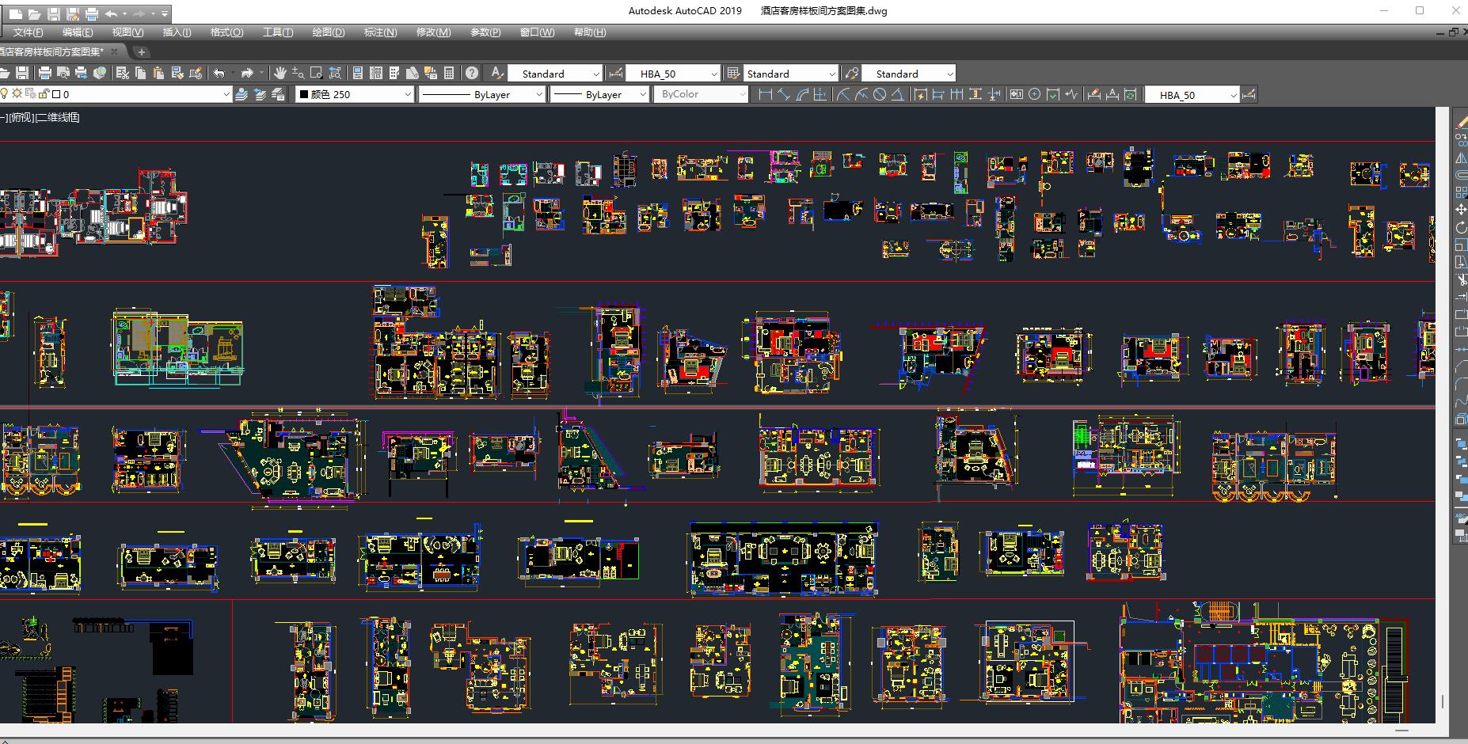Select the Rotate tool in modify toolbar
Viewport: 1468px width, 744px height.
[x=1461, y=227]
